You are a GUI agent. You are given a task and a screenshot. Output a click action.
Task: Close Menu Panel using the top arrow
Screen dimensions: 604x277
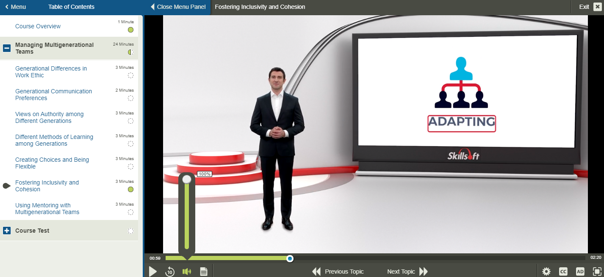click(154, 7)
